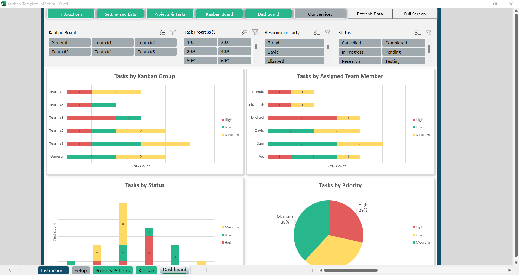Viewport: 519px width, 275px height.
Task: Click the Refresh Data button
Action: click(x=370, y=14)
